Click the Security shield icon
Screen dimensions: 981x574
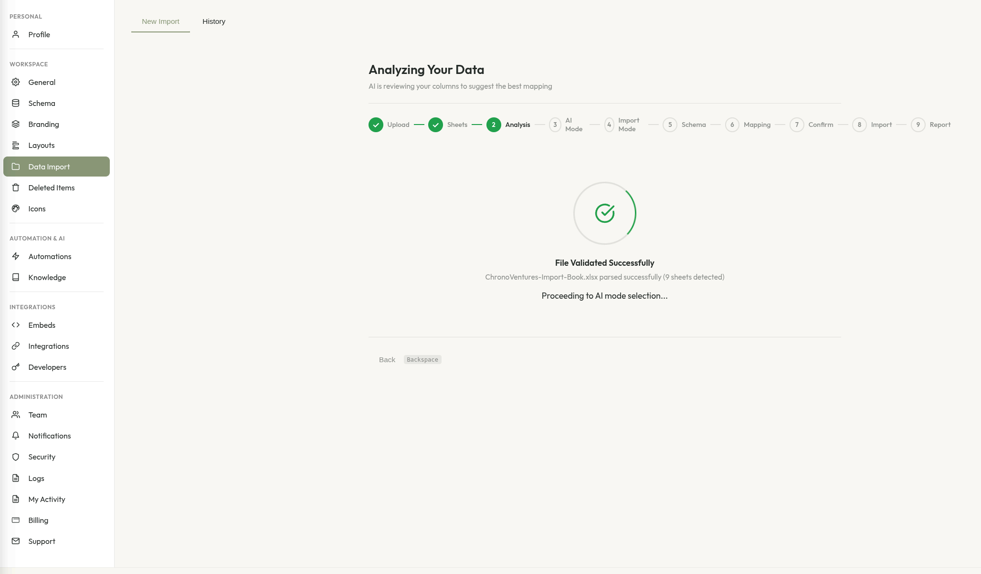point(16,457)
